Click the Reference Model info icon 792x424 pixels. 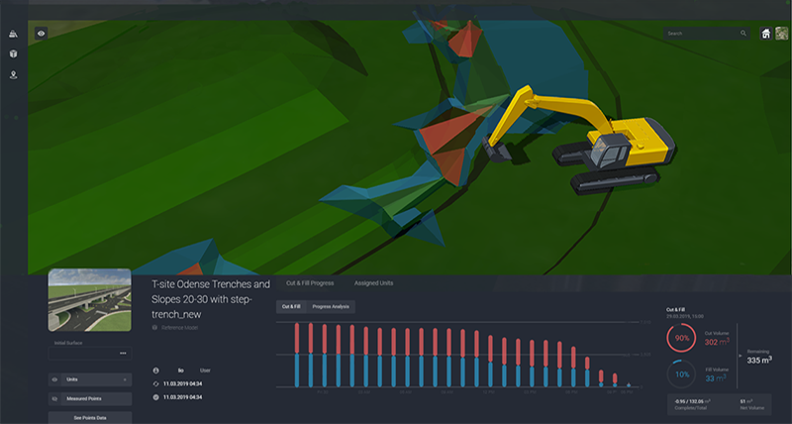click(154, 326)
